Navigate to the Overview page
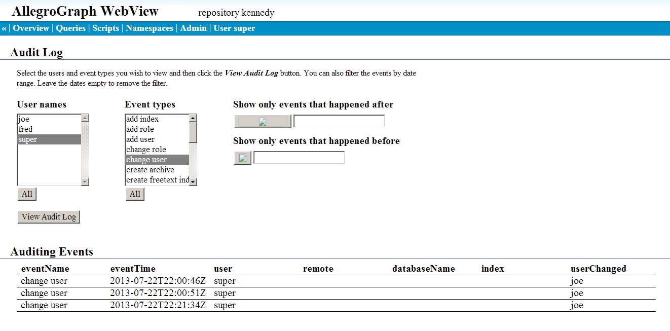The width and height of the screenshot is (670, 331). [31, 28]
